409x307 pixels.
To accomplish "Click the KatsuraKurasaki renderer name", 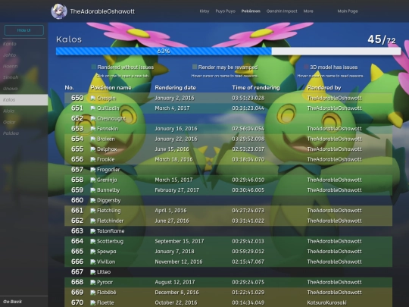I will pyautogui.click(x=326, y=302).
